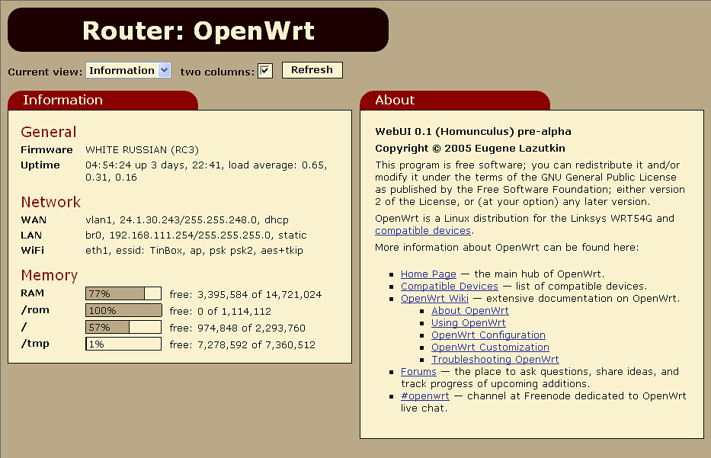Viewport: 711px width, 458px height.
Task: Click the WAN value vlan1, 24.1.30.243
Action: (187, 220)
